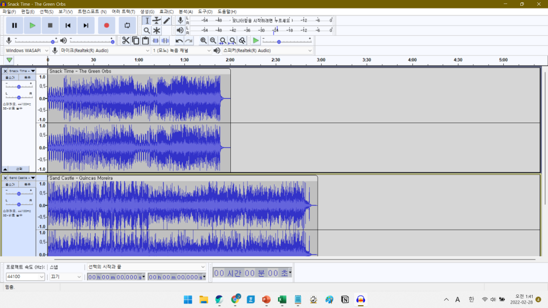Toggle loop playback button

(127, 26)
